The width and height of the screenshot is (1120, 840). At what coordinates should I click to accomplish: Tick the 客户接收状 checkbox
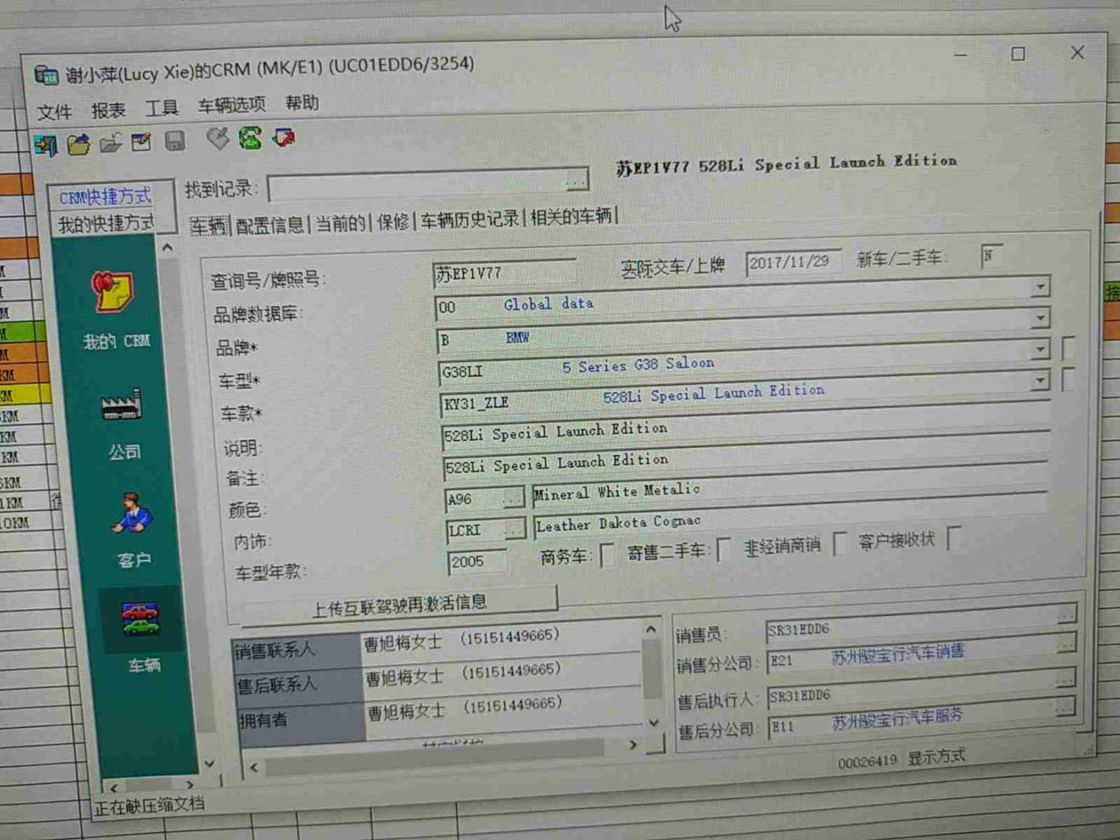(x=954, y=538)
